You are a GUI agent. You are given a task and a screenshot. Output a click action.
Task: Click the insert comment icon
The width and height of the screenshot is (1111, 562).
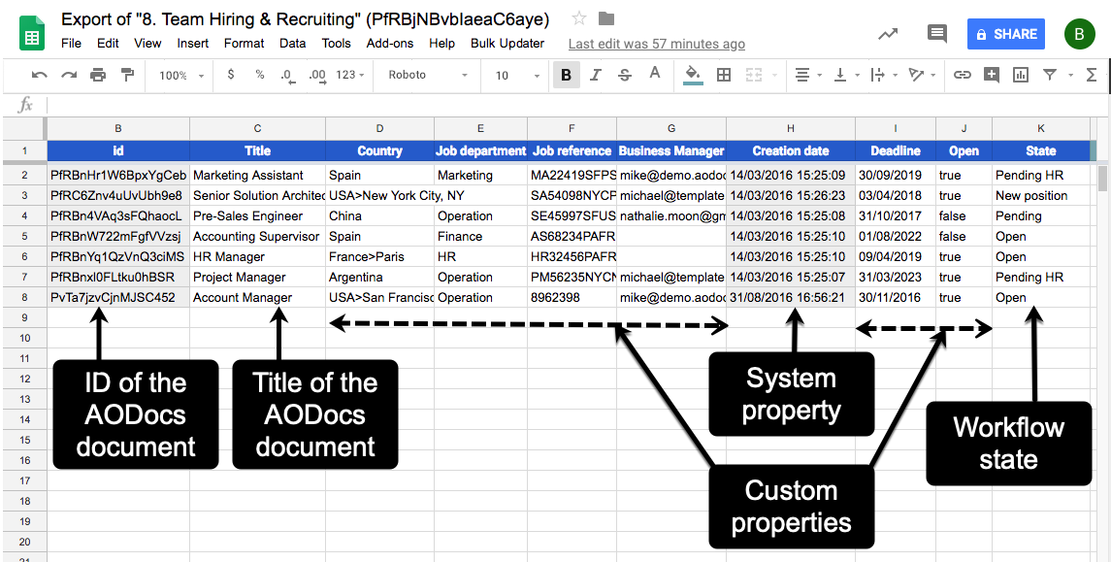[992, 75]
